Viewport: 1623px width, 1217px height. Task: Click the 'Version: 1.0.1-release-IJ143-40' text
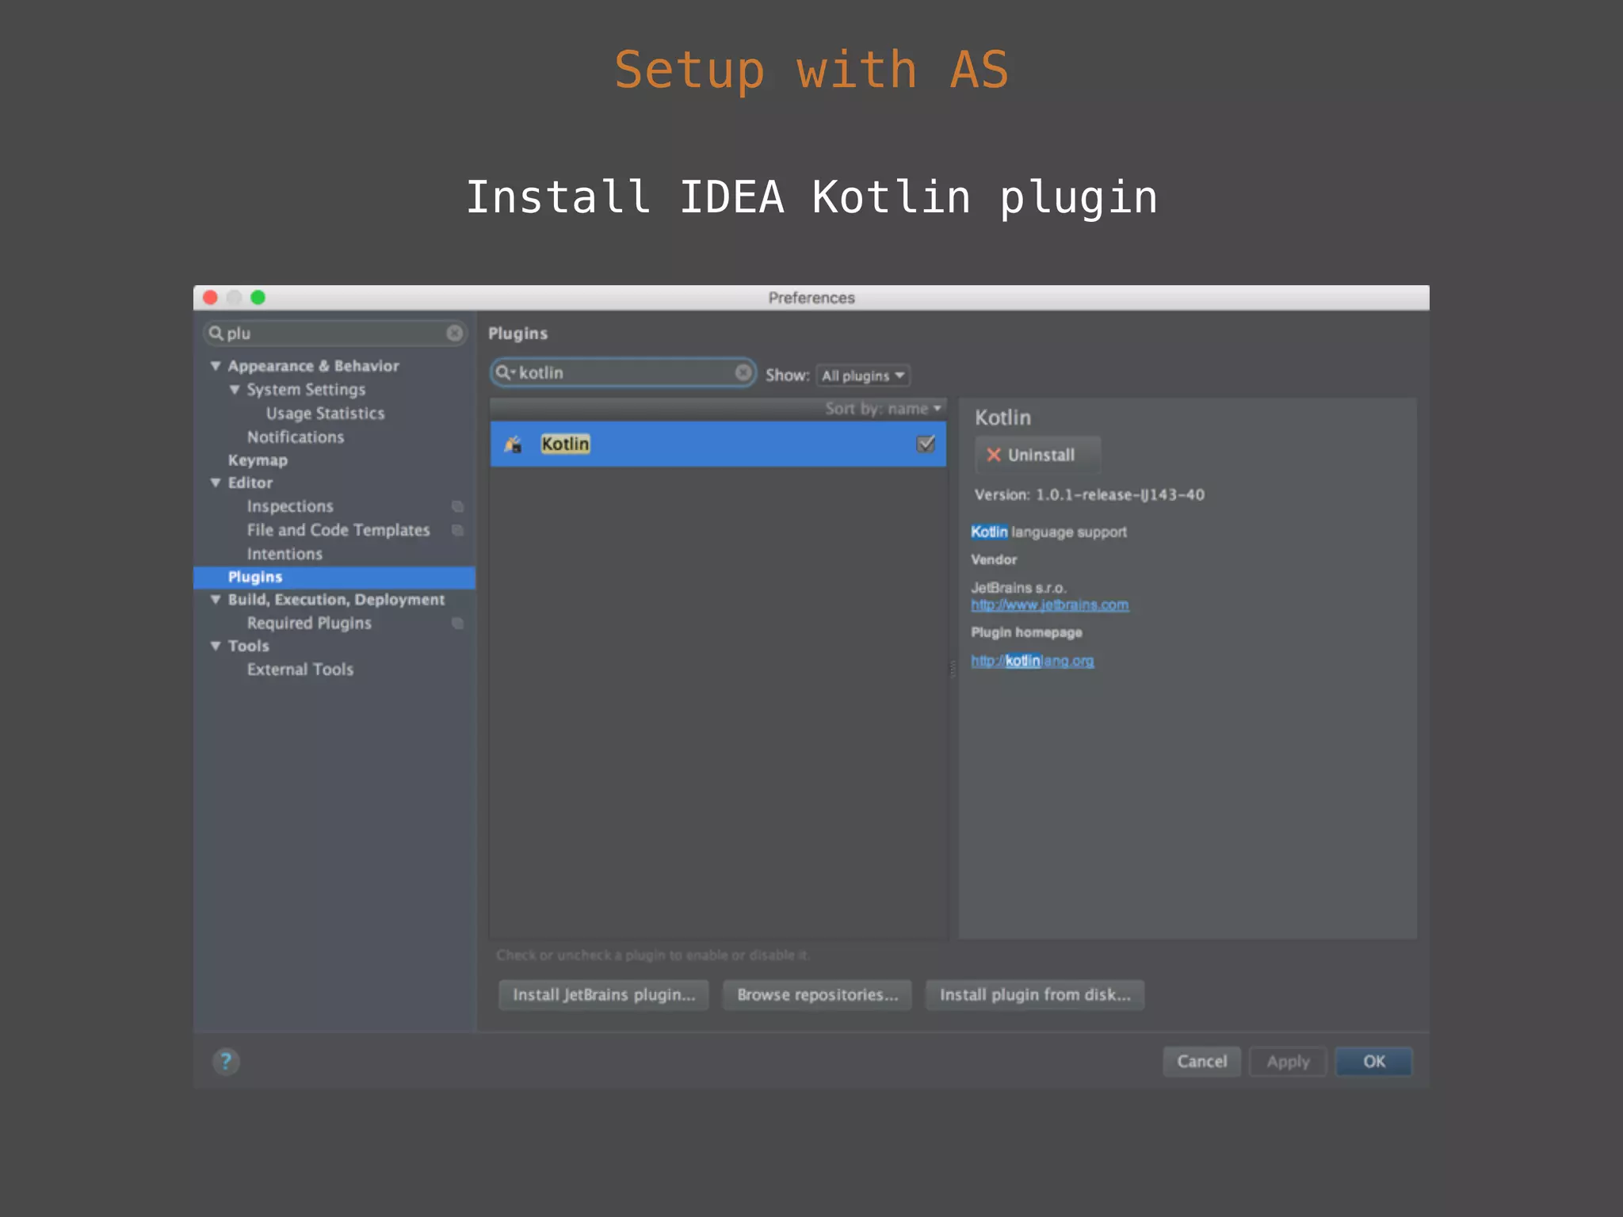click(x=1090, y=495)
